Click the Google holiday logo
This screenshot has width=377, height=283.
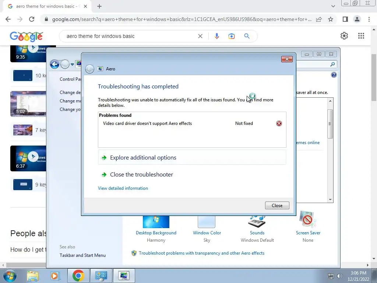27,36
